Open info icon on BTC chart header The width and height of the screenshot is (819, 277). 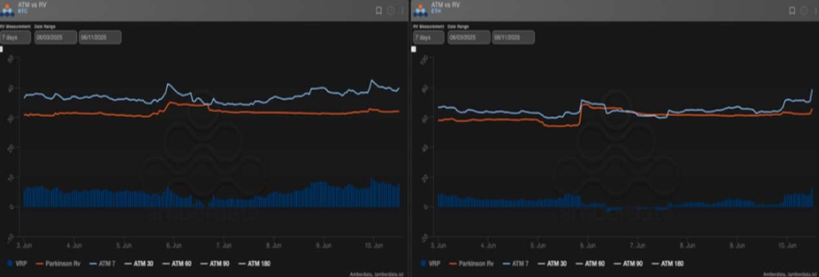click(391, 10)
